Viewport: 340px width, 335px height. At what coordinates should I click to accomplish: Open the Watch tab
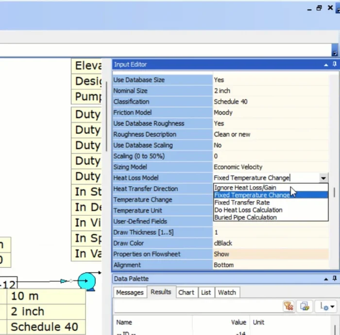(227, 292)
